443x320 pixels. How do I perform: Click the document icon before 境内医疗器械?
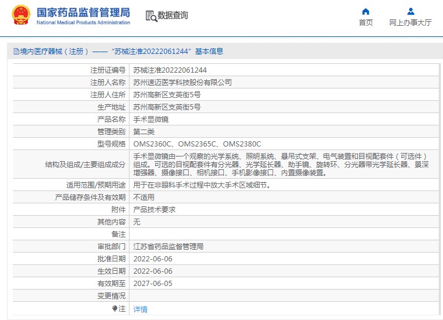[x=16, y=52]
